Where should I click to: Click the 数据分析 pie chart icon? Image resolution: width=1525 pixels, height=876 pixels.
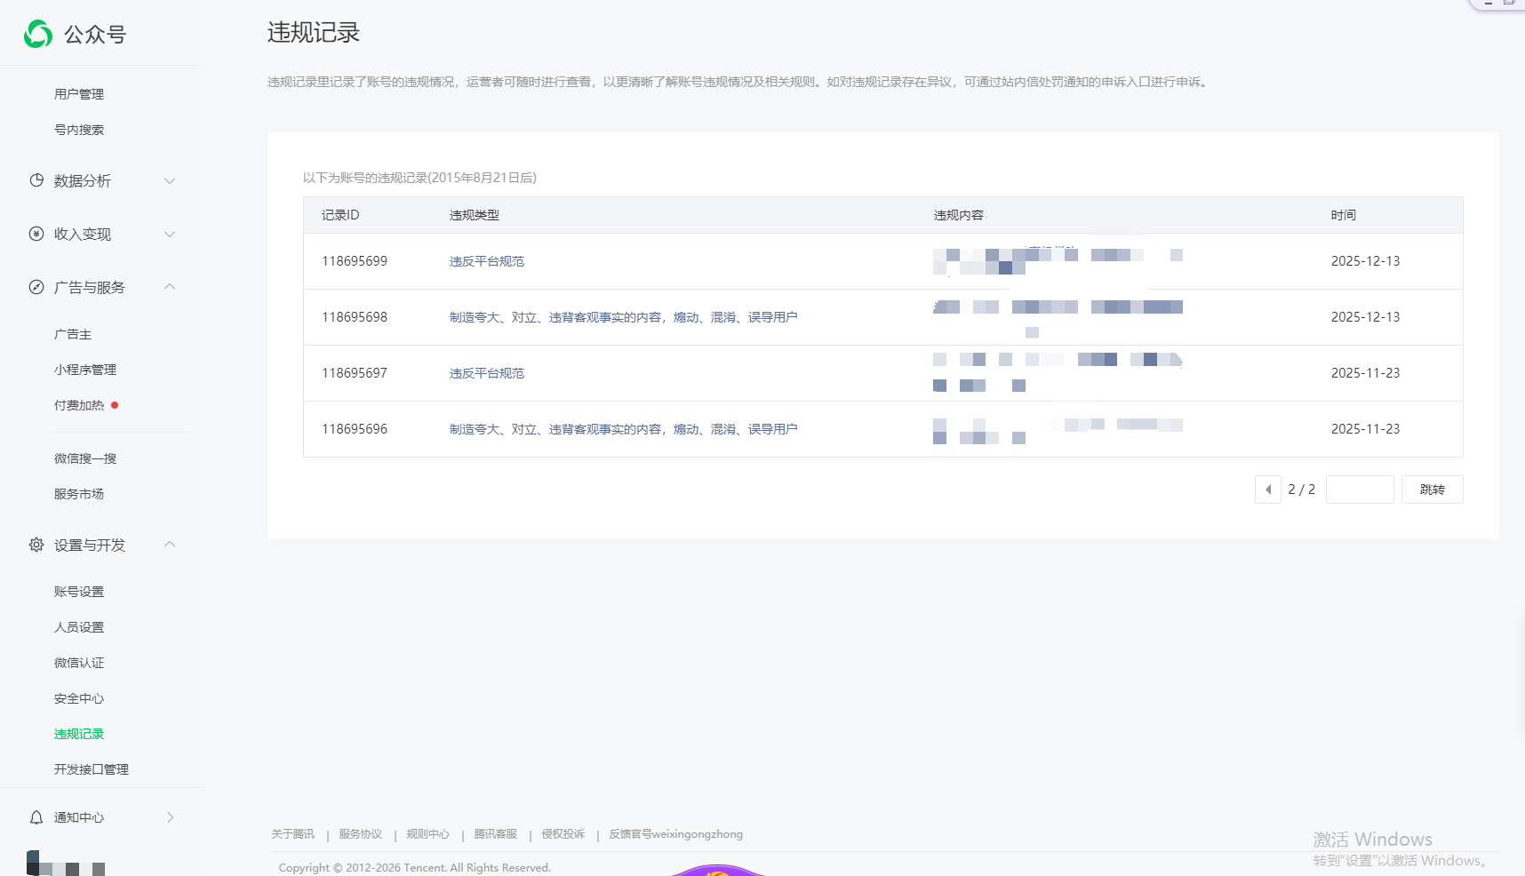(x=36, y=180)
